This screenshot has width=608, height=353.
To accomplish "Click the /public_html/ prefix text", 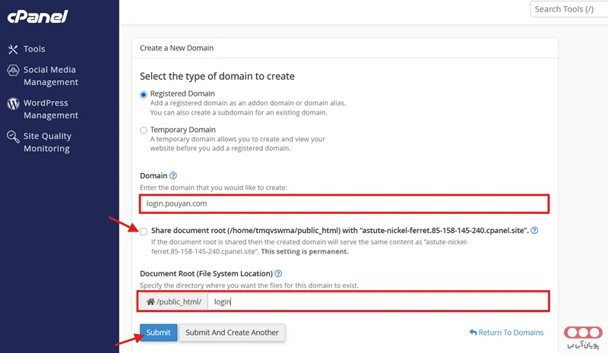I will [x=179, y=301].
